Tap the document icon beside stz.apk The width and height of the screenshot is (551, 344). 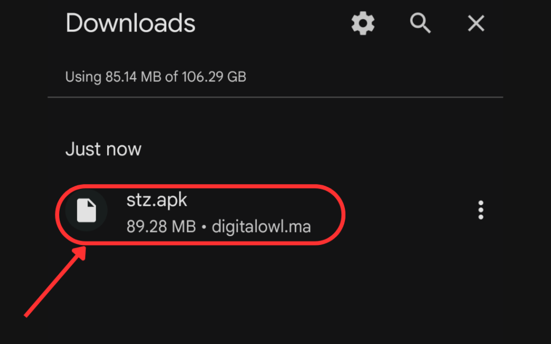(87, 210)
